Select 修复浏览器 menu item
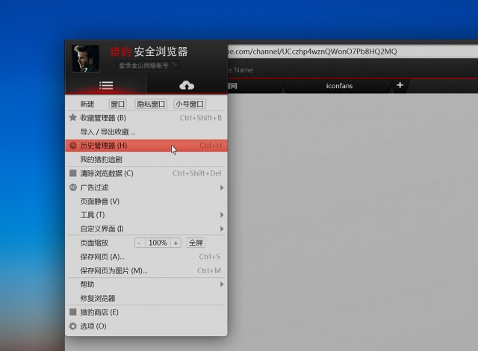Image resolution: width=478 pixels, height=351 pixels. [x=146, y=298]
